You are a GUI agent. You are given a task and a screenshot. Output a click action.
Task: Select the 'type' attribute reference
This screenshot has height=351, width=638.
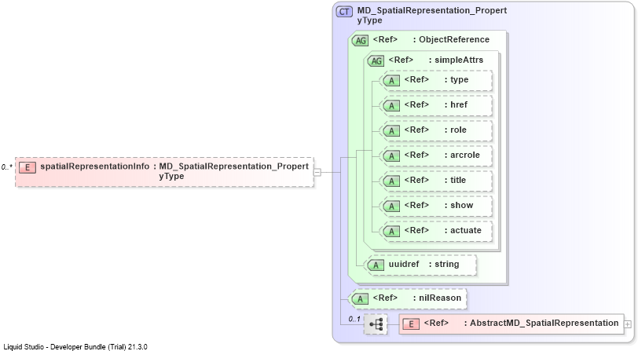436,80
